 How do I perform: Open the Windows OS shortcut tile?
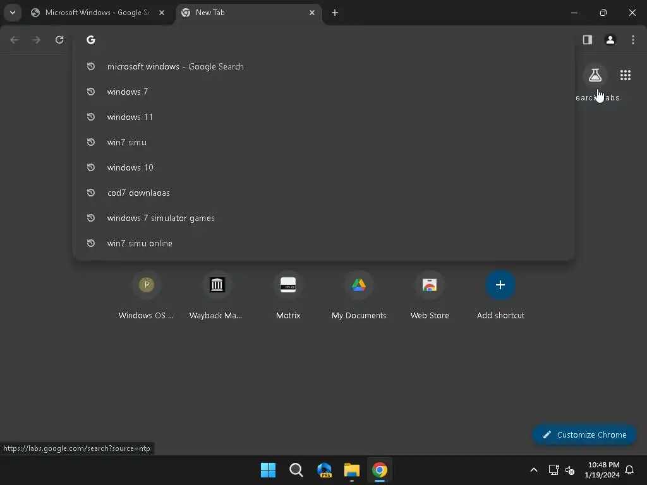coord(146,296)
